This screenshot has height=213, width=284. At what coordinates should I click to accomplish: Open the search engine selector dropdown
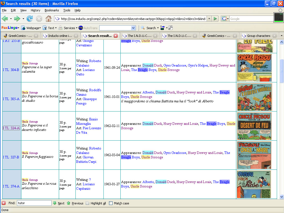pyautogui.click(x=228, y=19)
